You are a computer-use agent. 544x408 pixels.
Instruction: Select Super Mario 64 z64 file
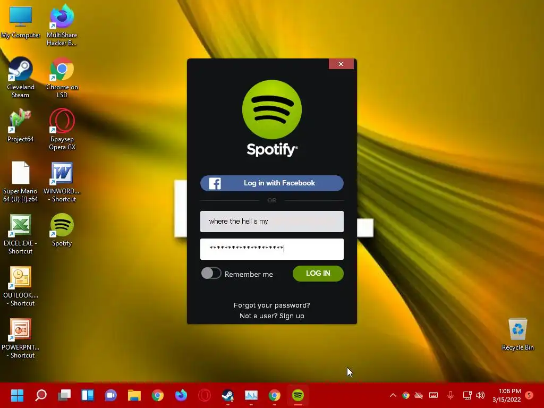21,181
